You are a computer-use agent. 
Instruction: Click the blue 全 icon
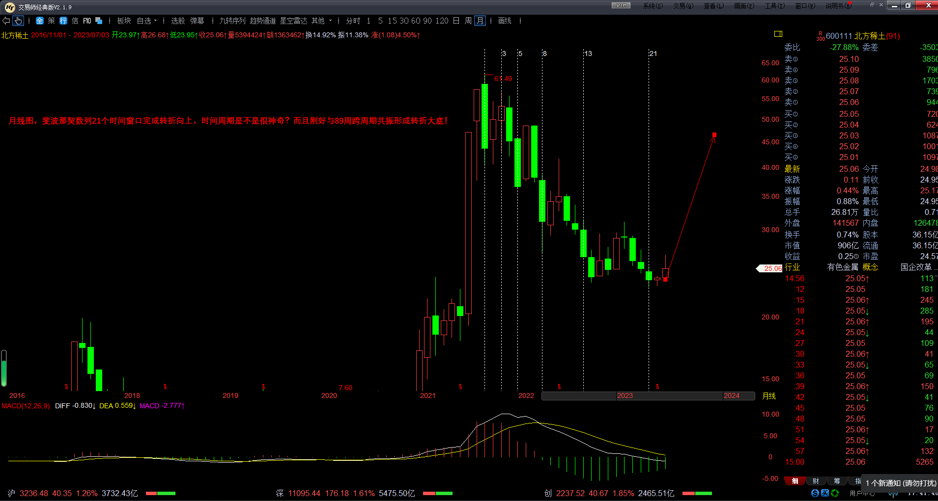coord(40,21)
